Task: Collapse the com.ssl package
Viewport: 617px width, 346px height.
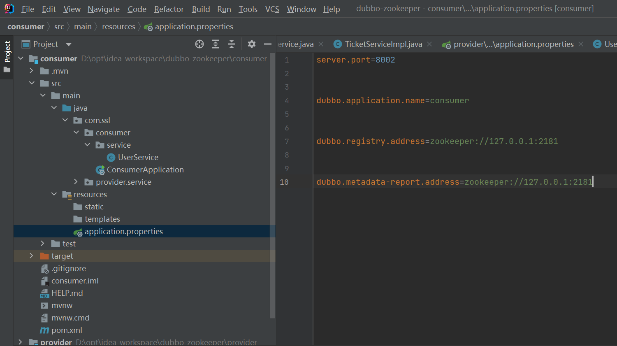Action: (x=65, y=120)
